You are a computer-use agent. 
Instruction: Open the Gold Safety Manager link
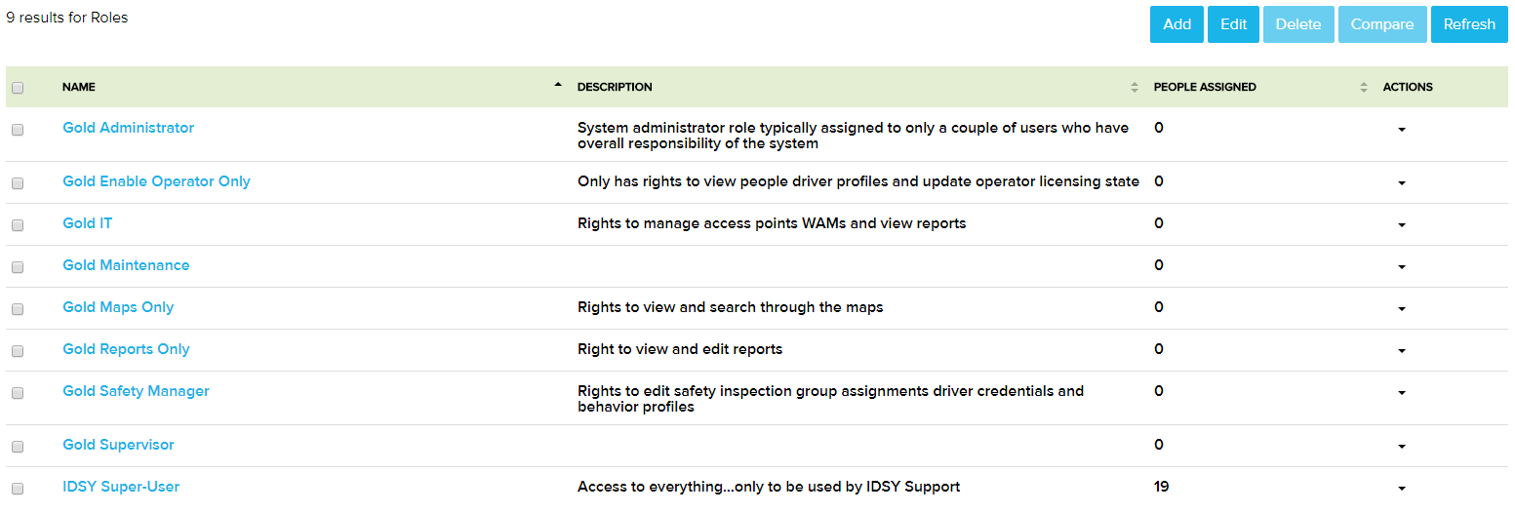[136, 391]
